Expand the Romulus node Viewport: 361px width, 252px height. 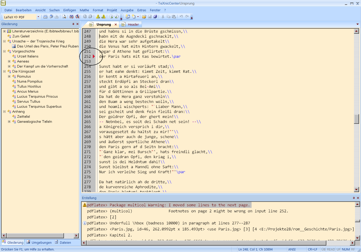point(9,76)
